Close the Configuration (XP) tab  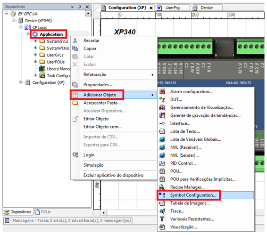151,8
